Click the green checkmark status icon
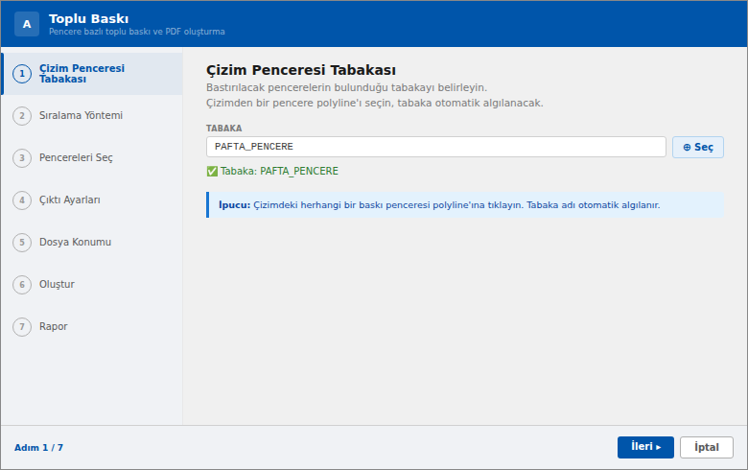748x470 pixels. (212, 172)
